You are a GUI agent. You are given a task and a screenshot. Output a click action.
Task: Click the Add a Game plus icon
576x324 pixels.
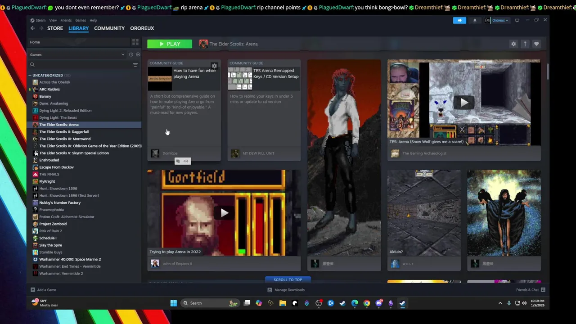(x=32, y=290)
